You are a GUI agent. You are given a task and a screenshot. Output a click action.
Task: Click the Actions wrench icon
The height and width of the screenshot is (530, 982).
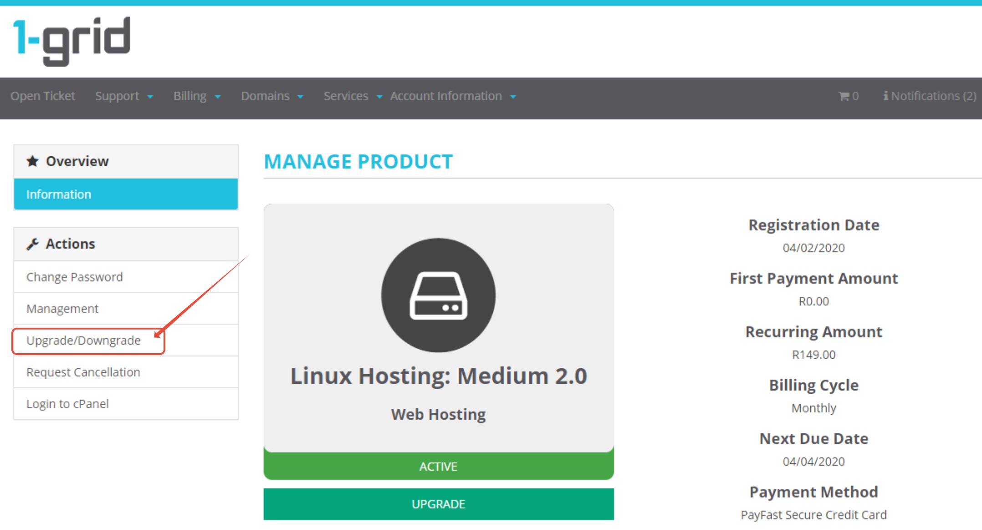click(32, 244)
